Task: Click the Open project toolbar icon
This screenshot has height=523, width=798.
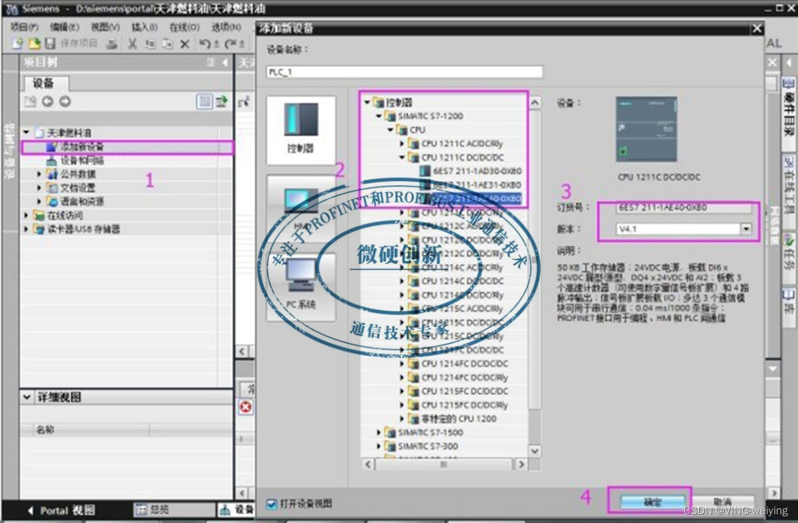Action: [35, 43]
